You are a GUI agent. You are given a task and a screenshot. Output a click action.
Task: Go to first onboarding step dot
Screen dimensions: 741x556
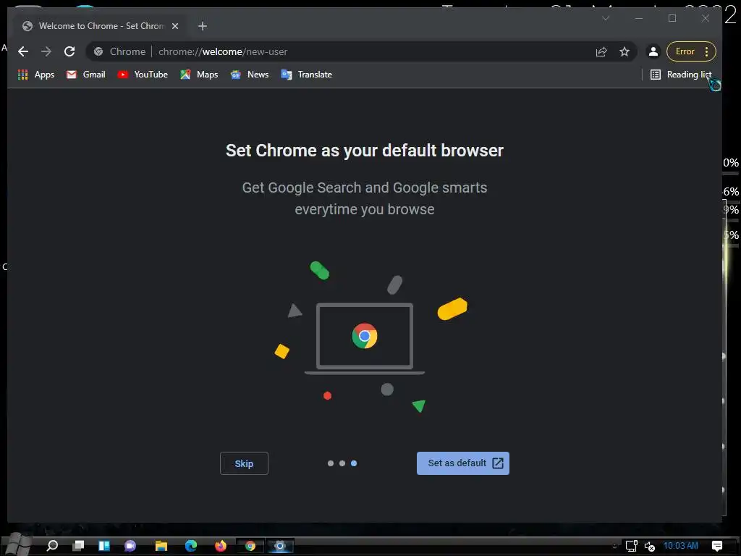coord(330,463)
